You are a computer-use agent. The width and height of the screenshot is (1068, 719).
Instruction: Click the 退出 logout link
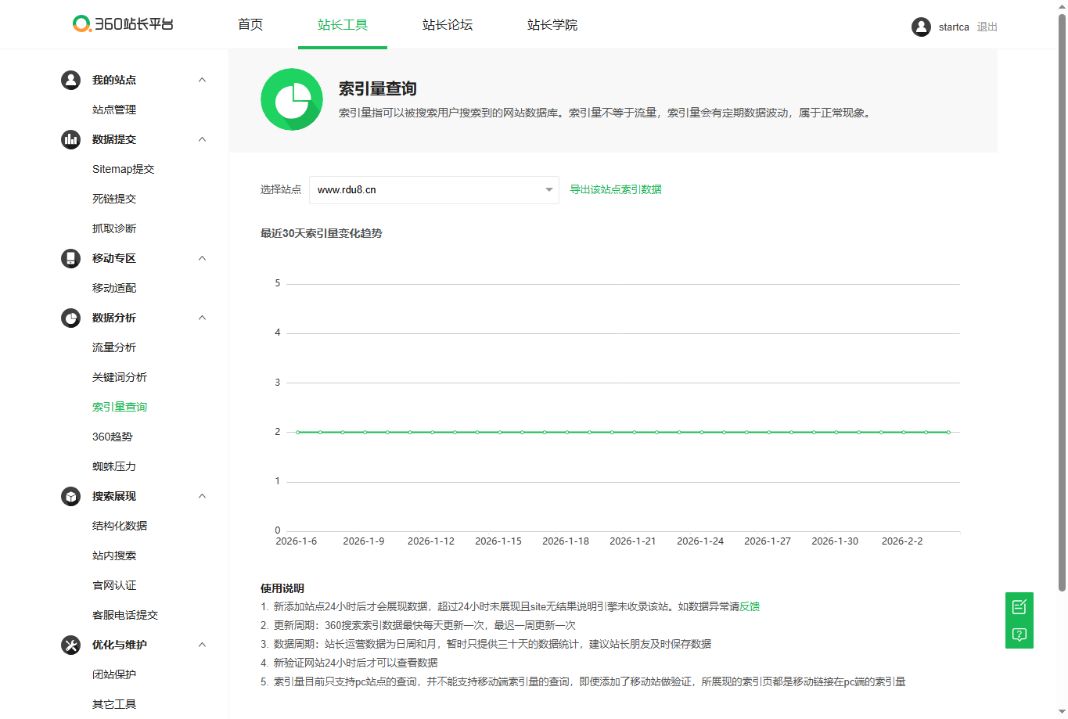[987, 27]
